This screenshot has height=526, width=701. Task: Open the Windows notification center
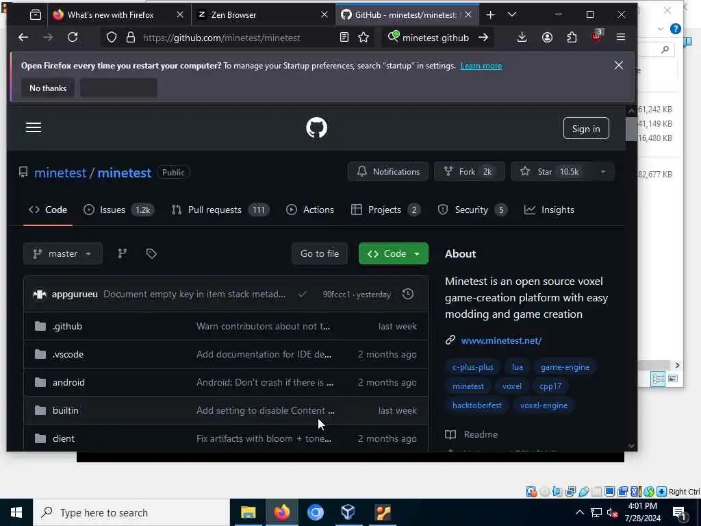coord(680,512)
